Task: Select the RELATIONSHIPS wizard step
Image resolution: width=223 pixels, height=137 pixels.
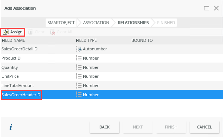Action: pos(133,23)
